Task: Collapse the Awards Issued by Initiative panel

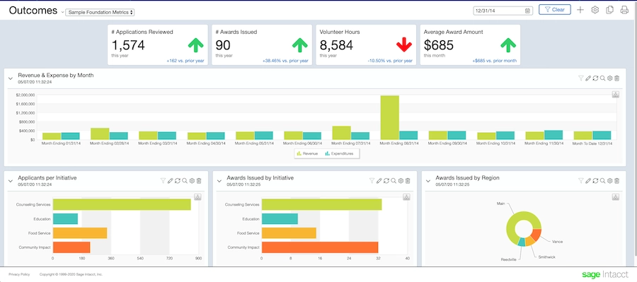Action: pos(219,181)
